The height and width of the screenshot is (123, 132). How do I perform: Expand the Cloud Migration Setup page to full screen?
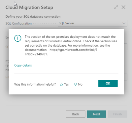coord(116,7)
